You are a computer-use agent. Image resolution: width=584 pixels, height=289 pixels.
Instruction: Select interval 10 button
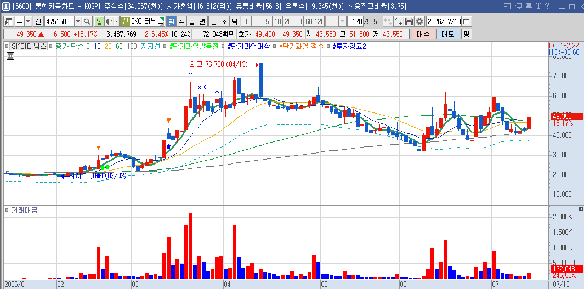[x=277, y=21]
